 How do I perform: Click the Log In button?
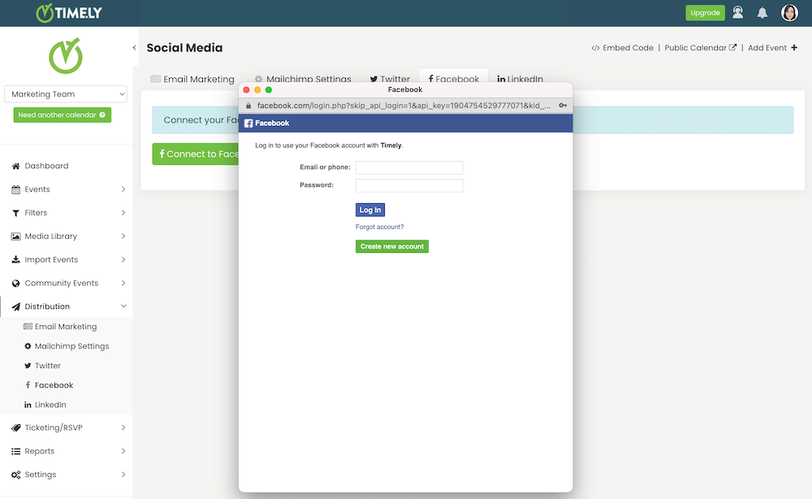click(x=370, y=210)
